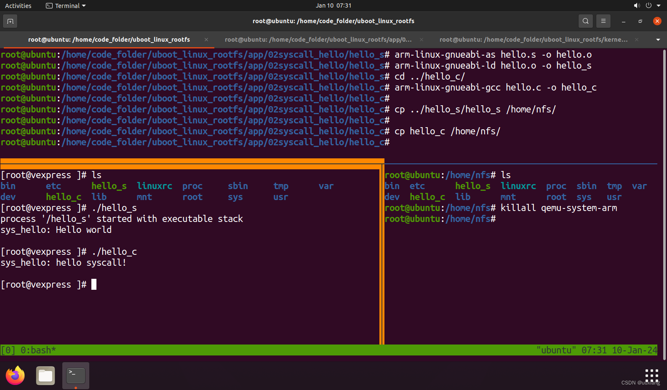Click 'sys_hello: Hello world' output line

click(x=56, y=230)
